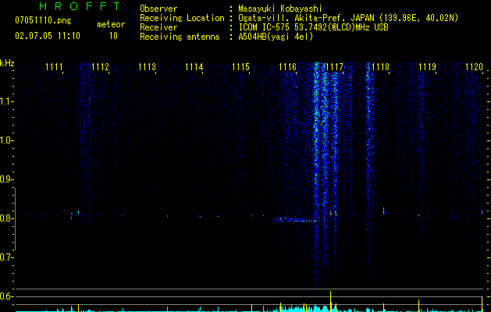Select the filename 07051110.png
This screenshot has height=312, width=491.
coord(43,21)
